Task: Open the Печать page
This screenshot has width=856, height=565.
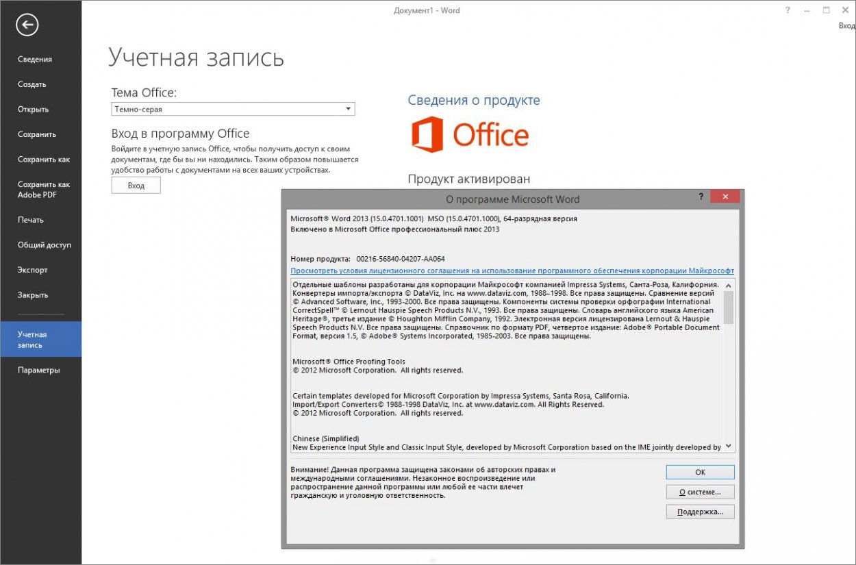Action: 31,220
